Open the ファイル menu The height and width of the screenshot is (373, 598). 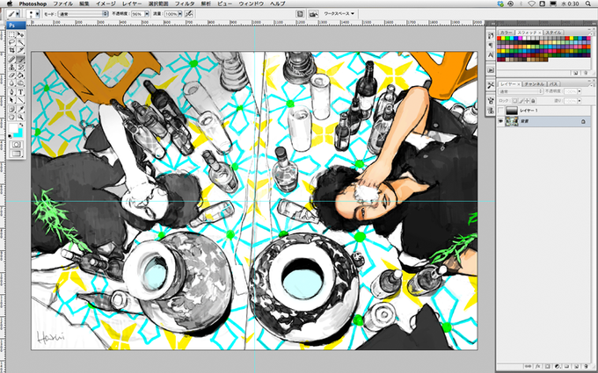63,4
